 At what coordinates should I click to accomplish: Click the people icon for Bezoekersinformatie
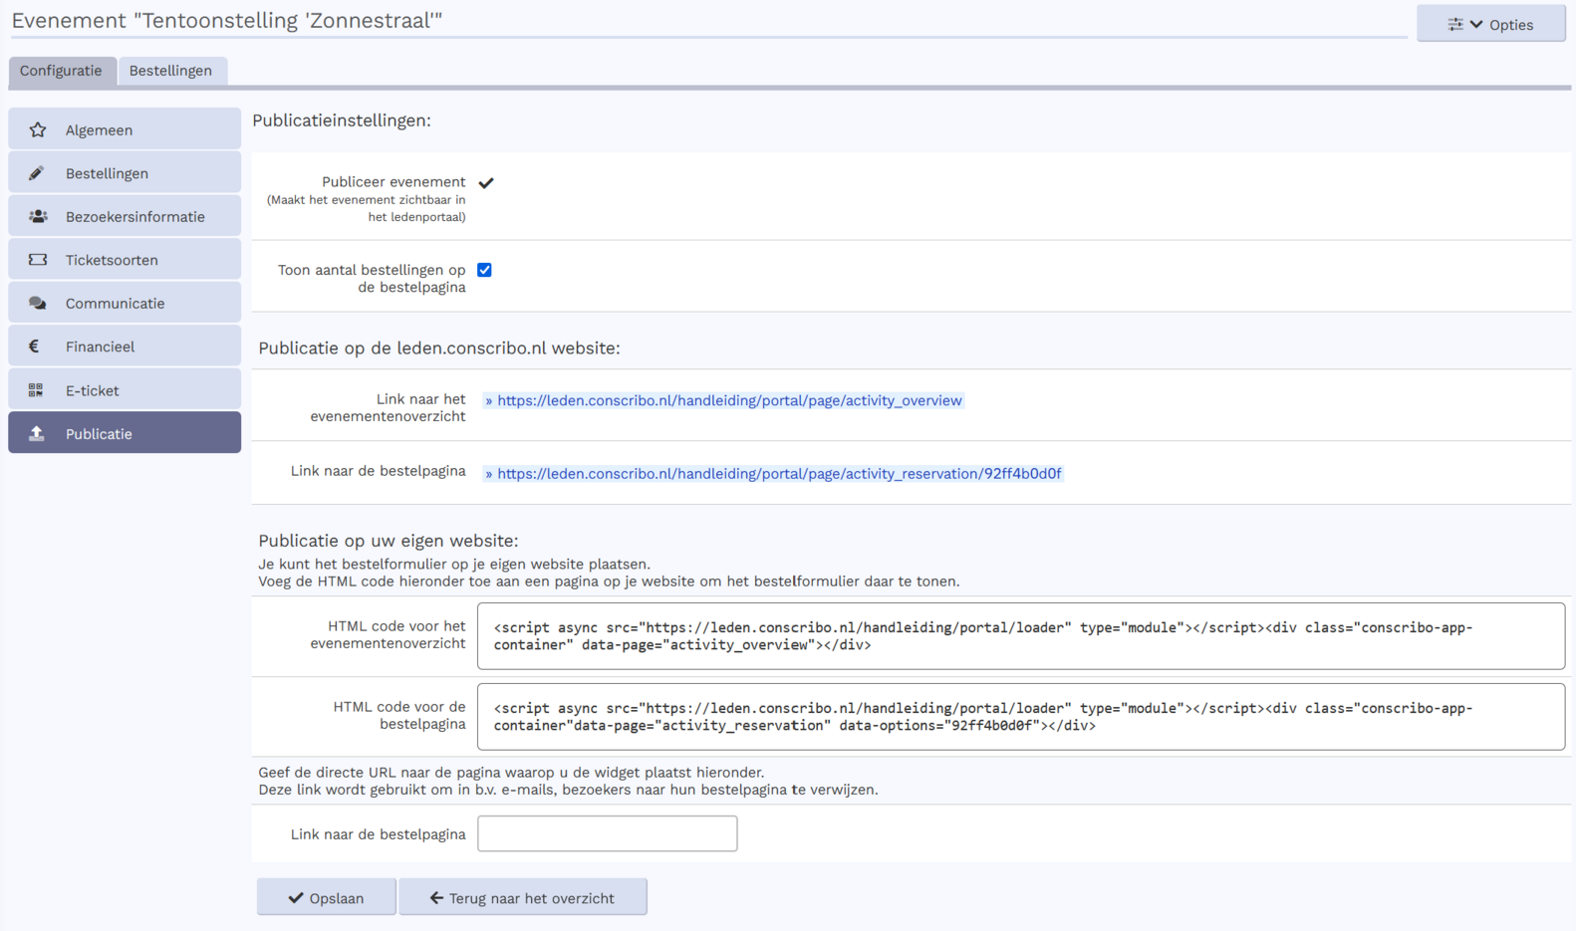pos(38,216)
